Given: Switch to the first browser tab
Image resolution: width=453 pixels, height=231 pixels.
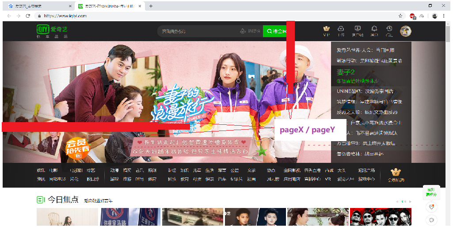Looking at the screenshot, I should 39,6.
